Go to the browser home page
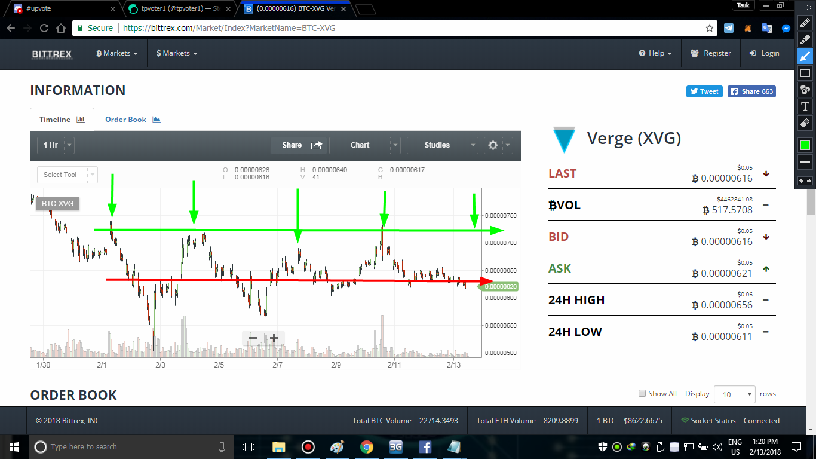The height and width of the screenshot is (459, 816). [61, 28]
